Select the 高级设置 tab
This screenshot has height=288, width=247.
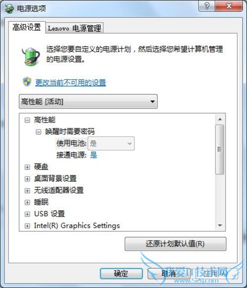point(27,28)
